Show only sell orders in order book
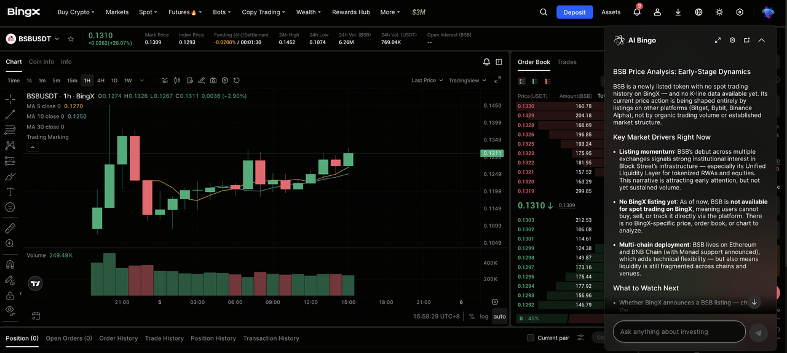Screen dimensions: 787x353 tap(547, 81)
